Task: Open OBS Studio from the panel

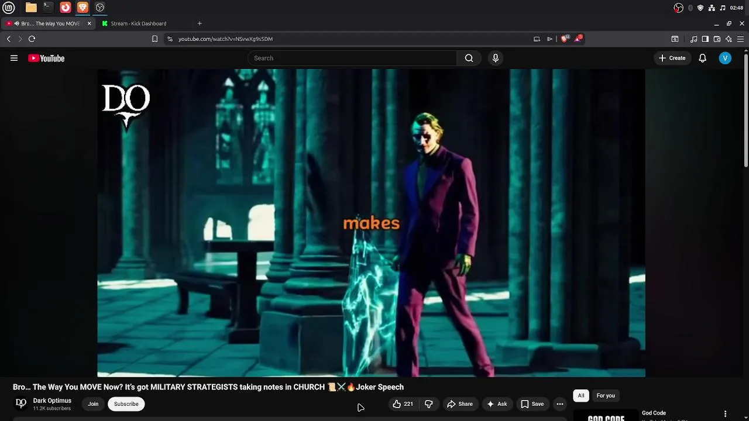Action: [x=100, y=8]
